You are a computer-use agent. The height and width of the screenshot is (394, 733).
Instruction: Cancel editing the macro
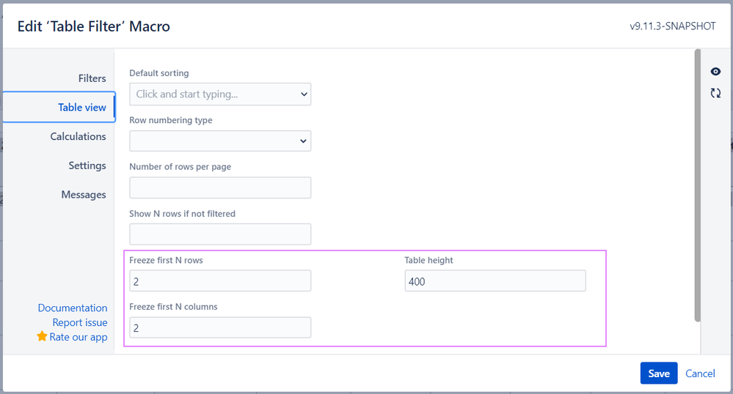coord(700,373)
